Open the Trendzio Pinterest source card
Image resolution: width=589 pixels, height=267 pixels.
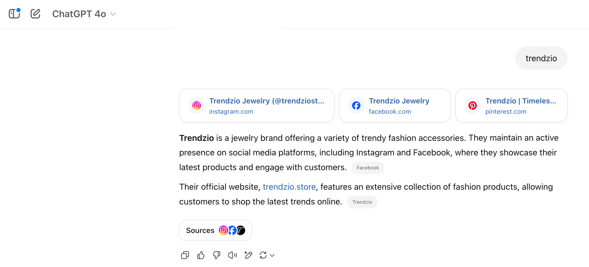coord(511,106)
